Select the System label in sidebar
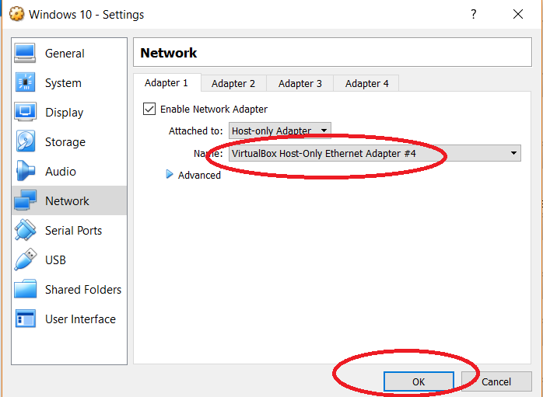This screenshot has width=543, height=397. [x=63, y=83]
